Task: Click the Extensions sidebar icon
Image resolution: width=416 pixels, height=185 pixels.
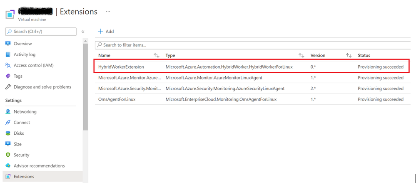Action: [x=8, y=177]
